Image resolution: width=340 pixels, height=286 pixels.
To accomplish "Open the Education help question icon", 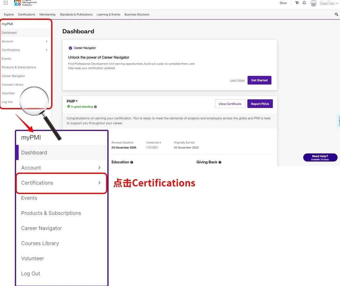I will pyautogui.click(x=132, y=162).
